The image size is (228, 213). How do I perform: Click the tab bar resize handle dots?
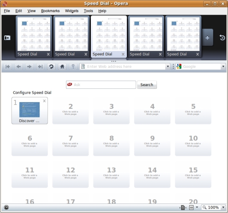click(x=114, y=61)
